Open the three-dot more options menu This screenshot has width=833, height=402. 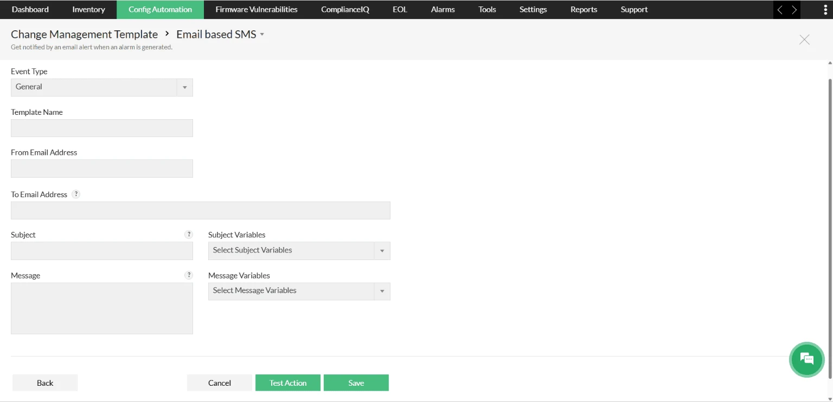[825, 10]
